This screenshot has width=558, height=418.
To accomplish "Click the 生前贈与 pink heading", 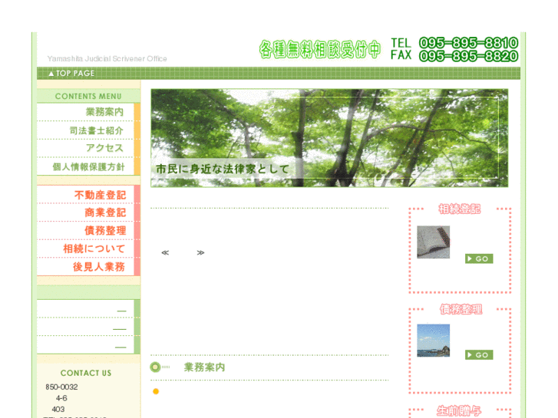I will tap(459, 411).
